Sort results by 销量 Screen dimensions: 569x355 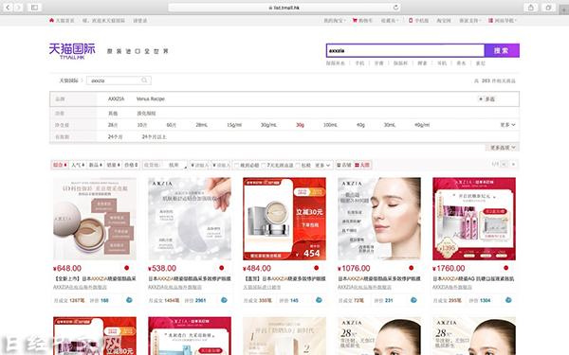point(113,165)
